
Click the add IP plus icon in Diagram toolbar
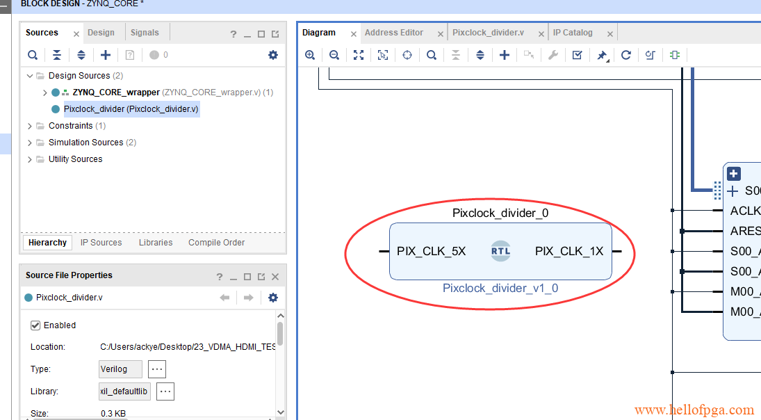pos(505,55)
